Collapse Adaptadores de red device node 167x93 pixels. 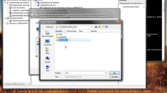[36, 5]
